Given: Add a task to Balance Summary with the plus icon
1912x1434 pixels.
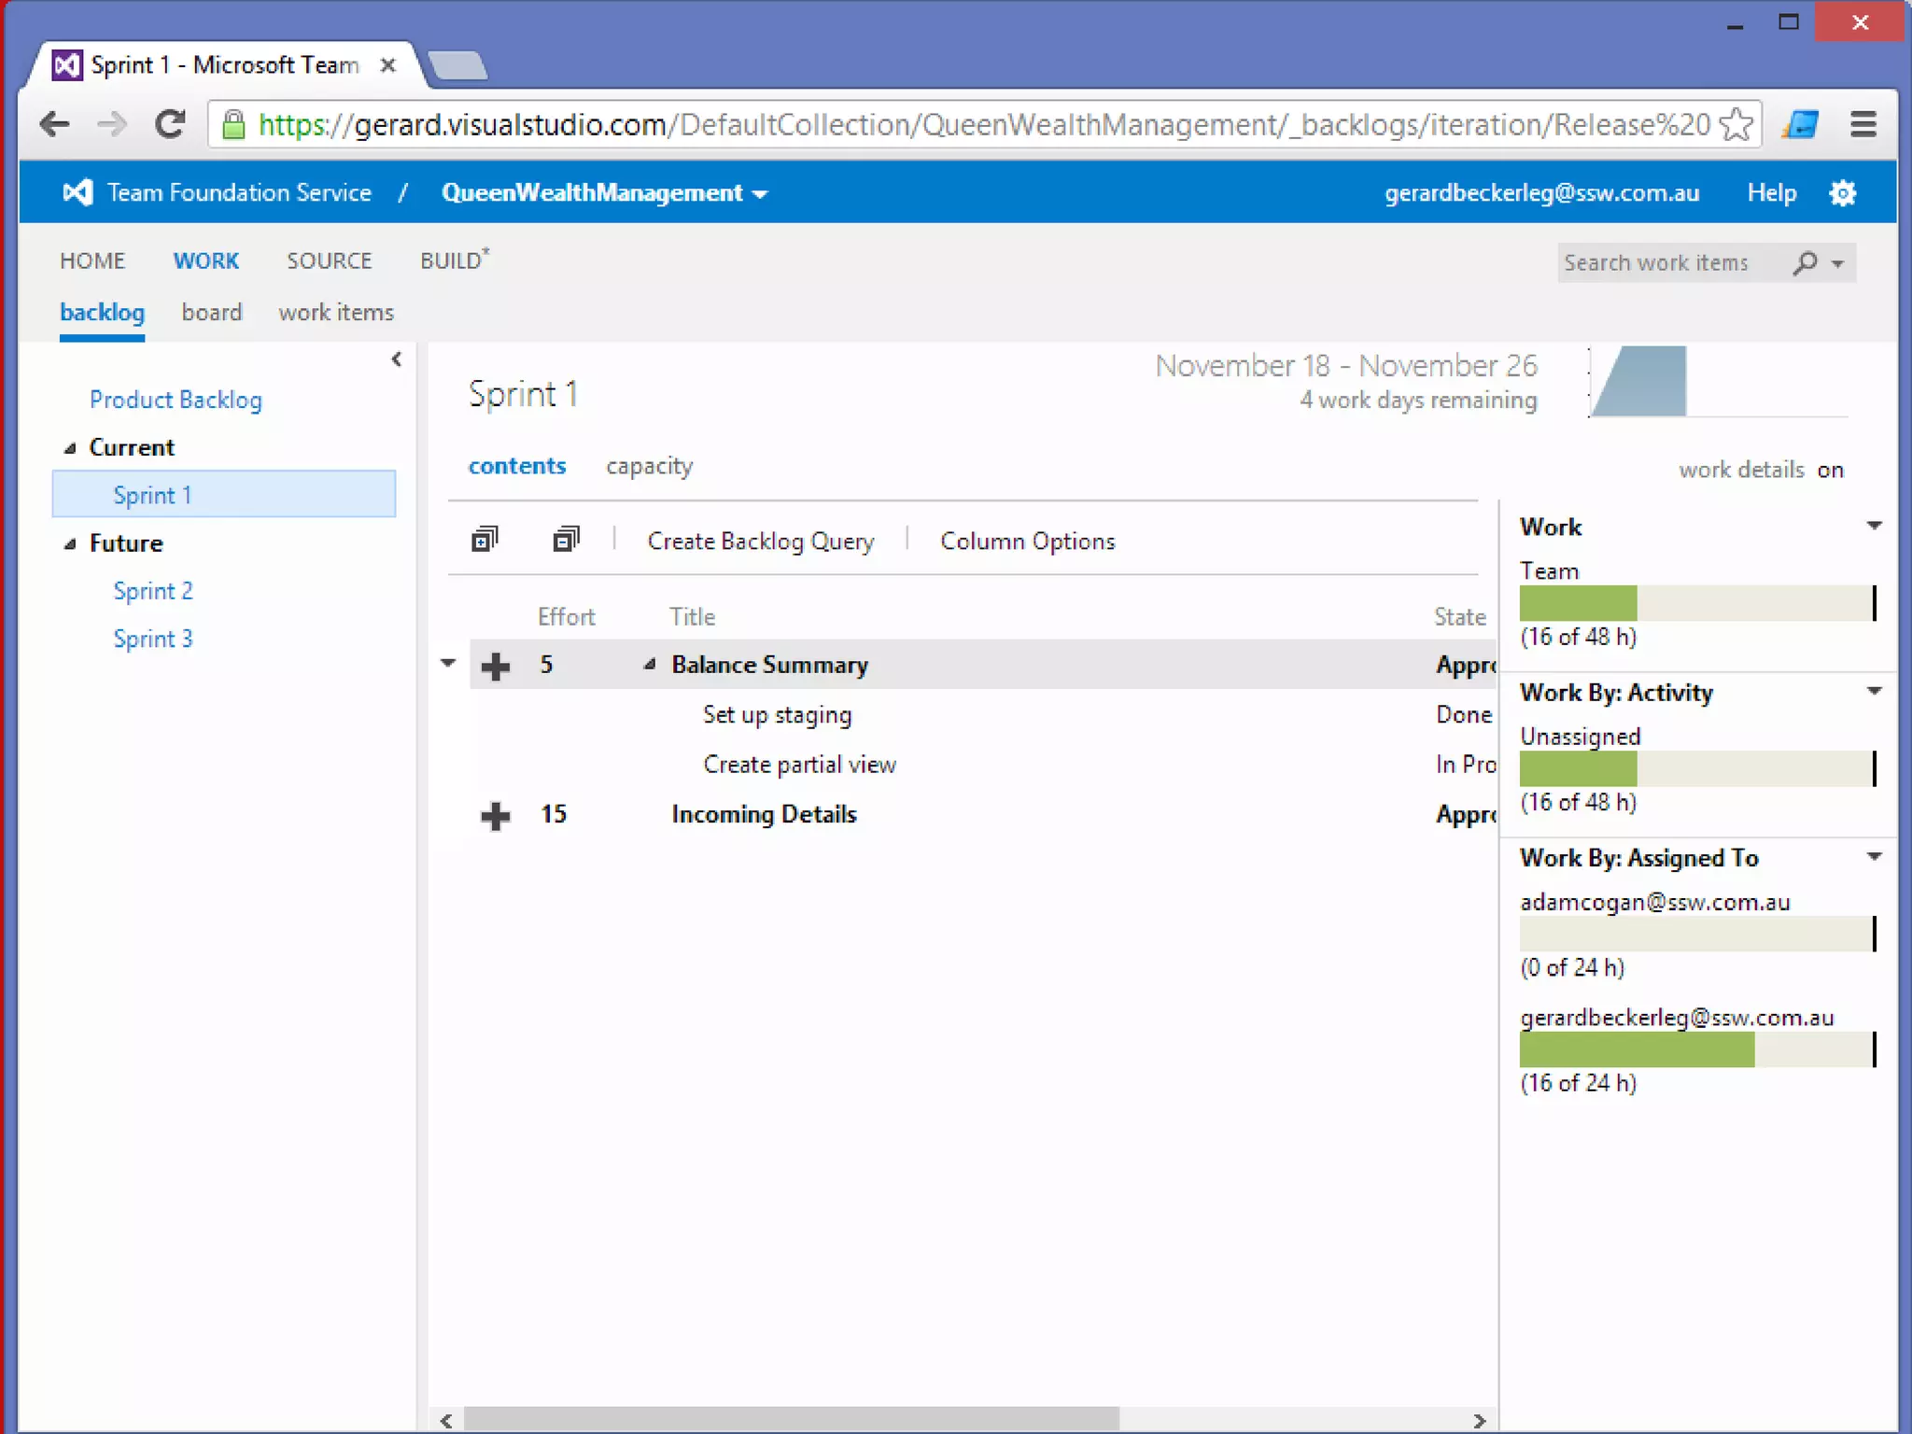Looking at the screenshot, I should click(496, 666).
